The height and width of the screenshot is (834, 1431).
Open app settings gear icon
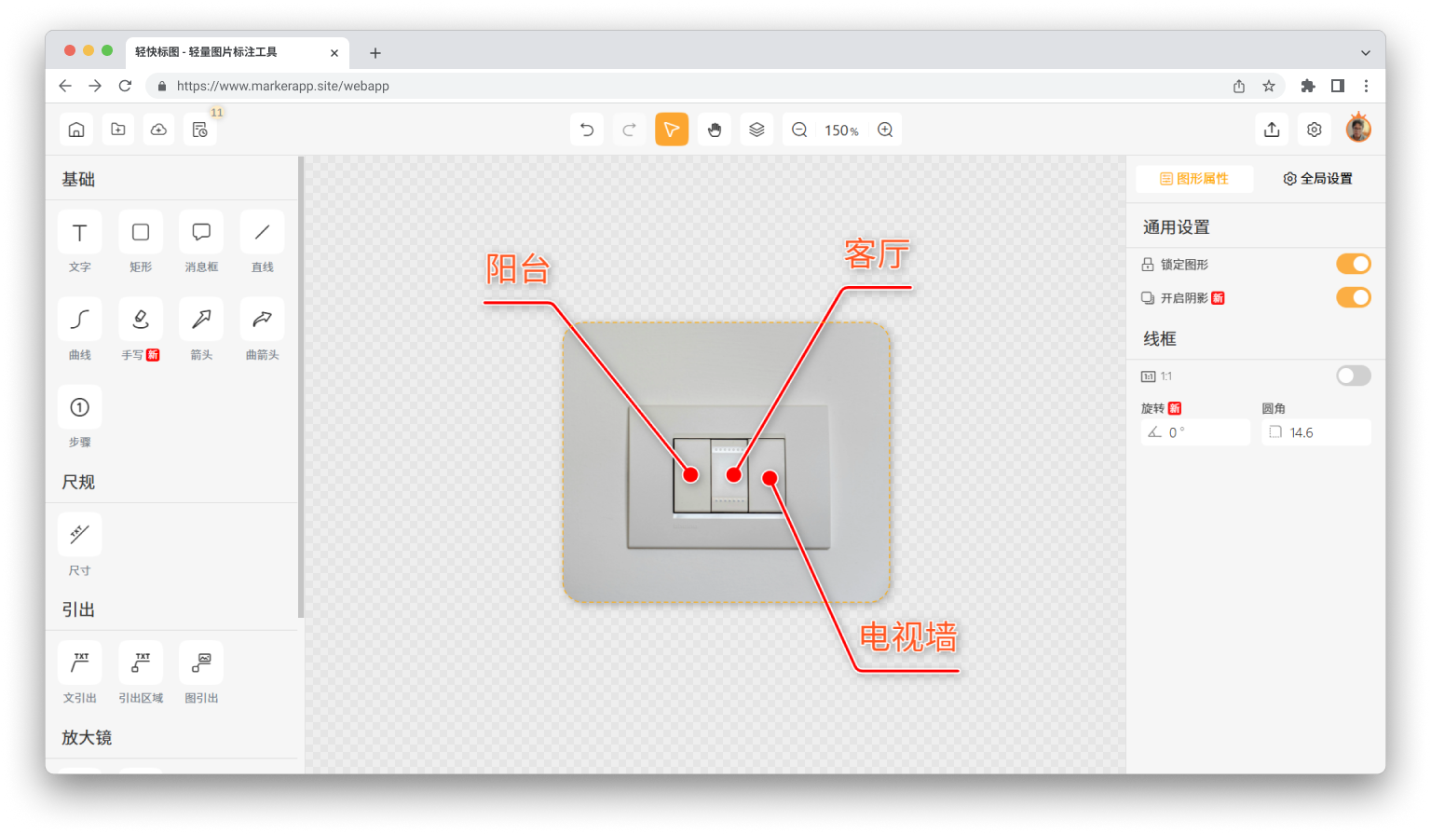point(1315,130)
